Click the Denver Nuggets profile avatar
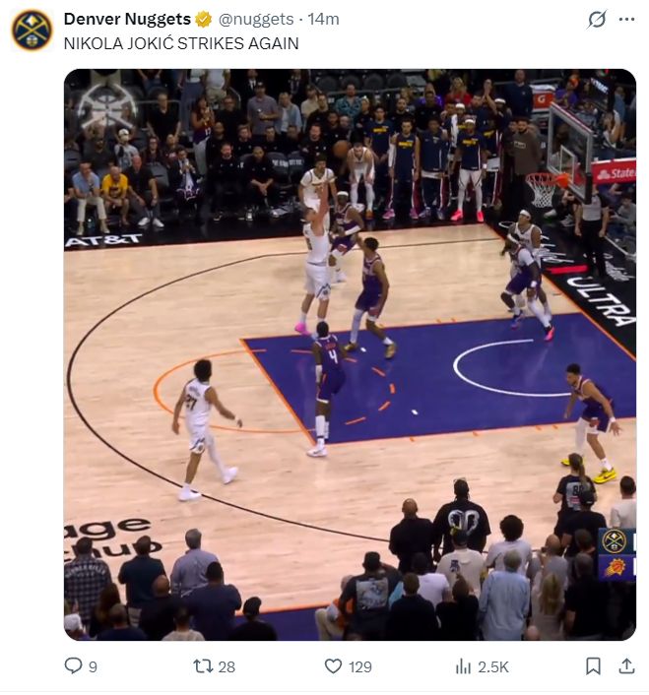 click(x=32, y=30)
